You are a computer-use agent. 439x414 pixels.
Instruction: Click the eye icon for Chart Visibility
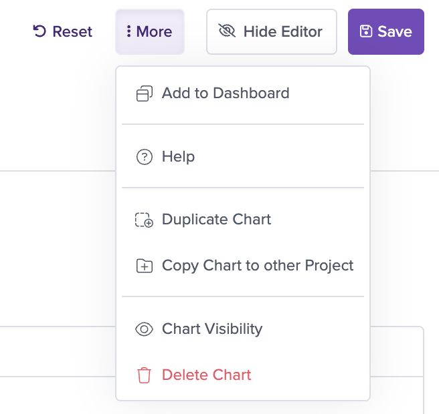pyautogui.click(x=144, y=329)
